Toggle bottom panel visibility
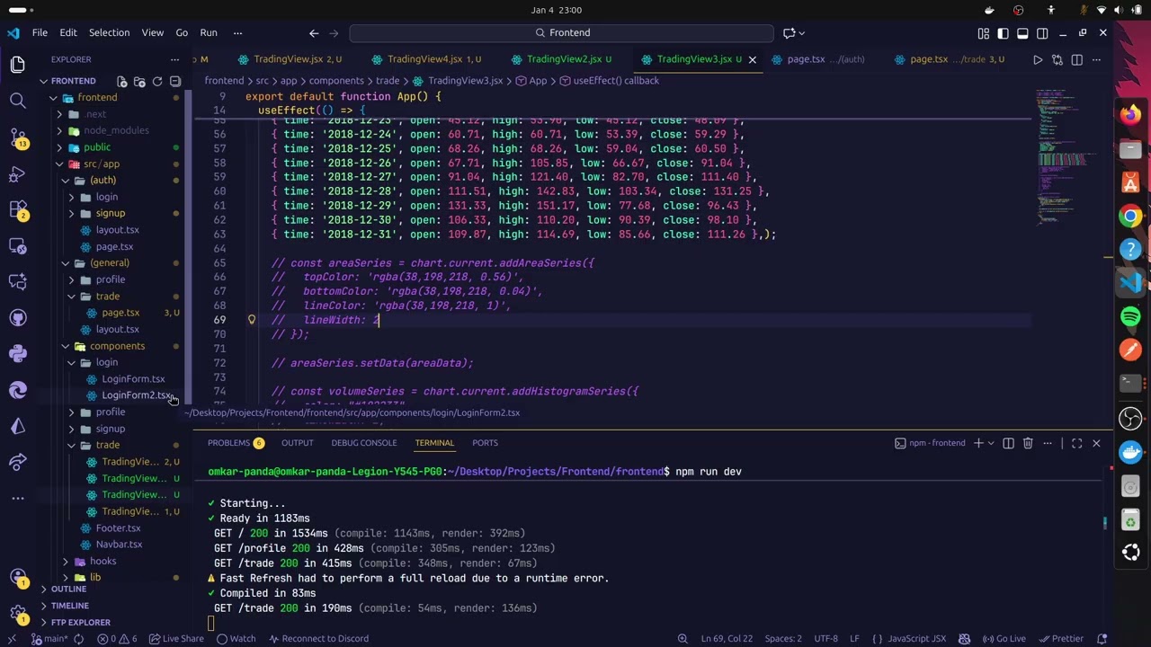Viewport: 1151px width, 647px height. coord(1022,33)
